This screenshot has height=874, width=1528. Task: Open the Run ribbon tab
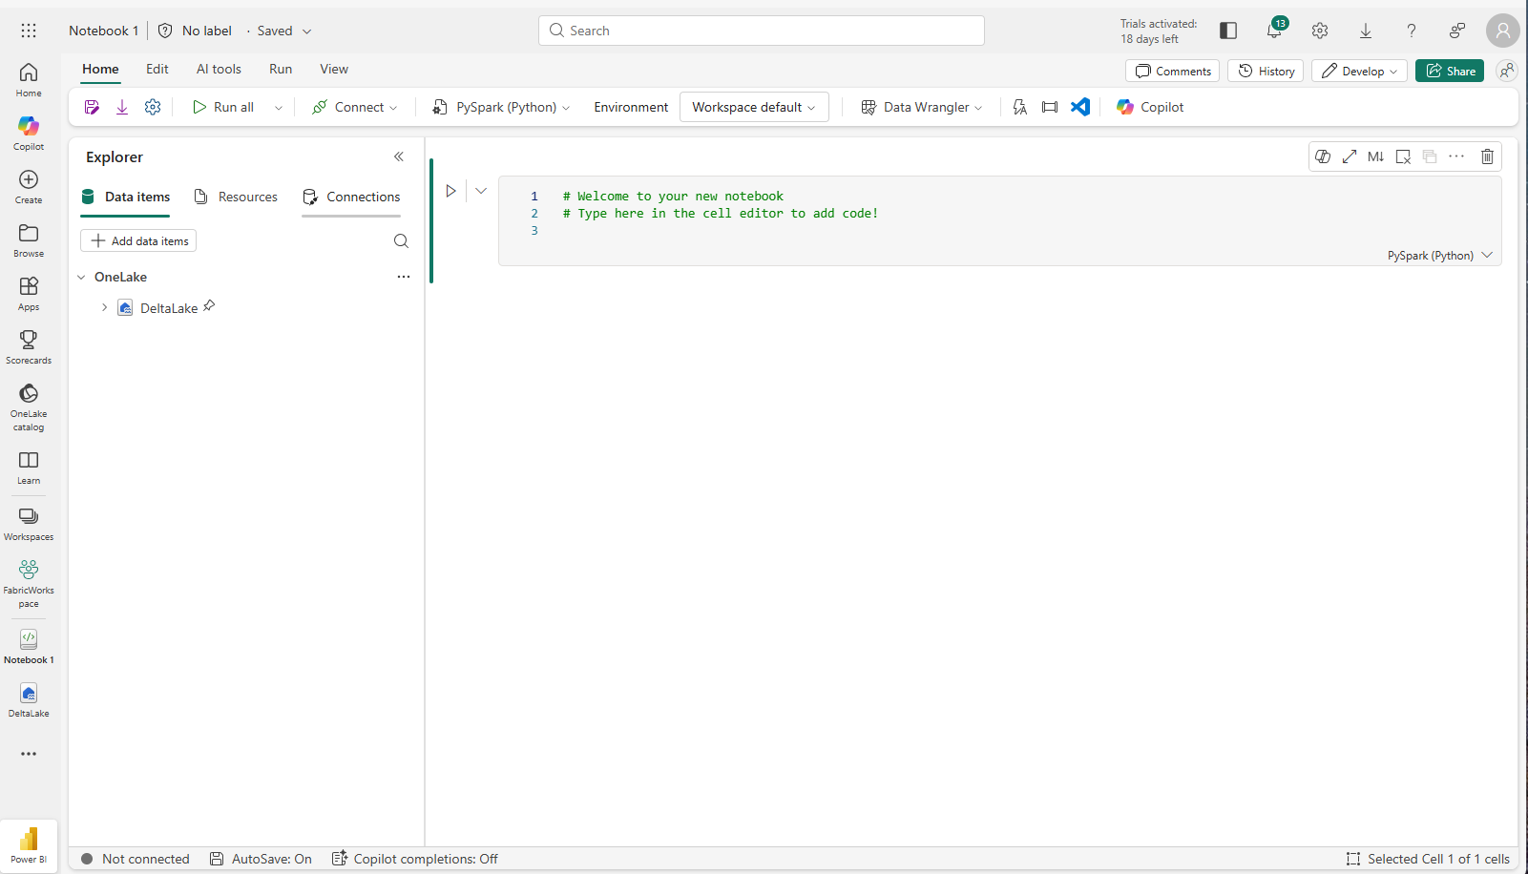tap(281, 69)
